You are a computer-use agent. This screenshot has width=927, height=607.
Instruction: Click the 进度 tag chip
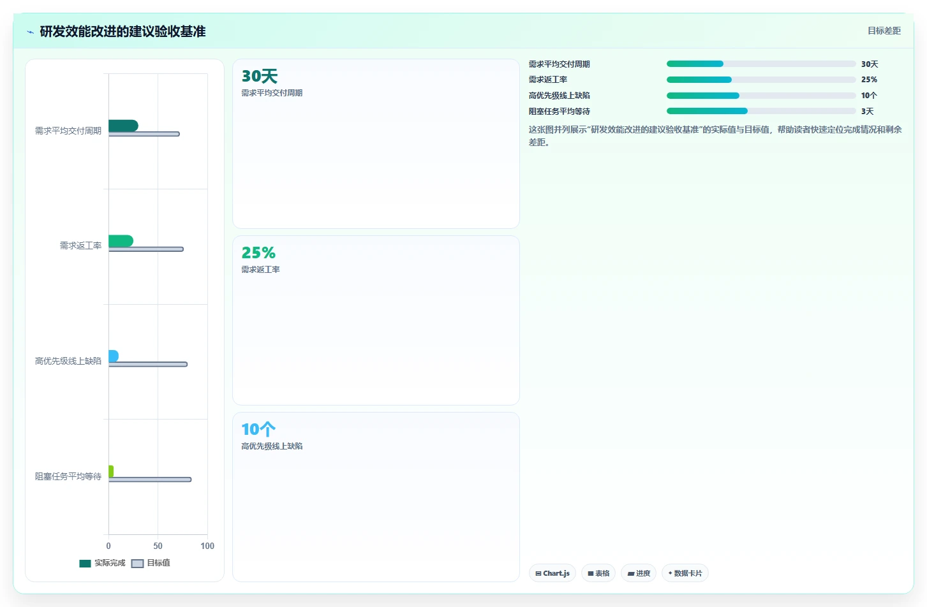coord(639,573)
